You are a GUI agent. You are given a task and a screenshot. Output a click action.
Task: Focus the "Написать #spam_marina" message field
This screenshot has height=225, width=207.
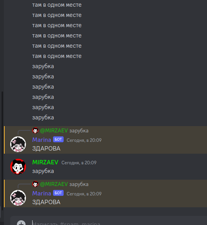click(109, 223)
